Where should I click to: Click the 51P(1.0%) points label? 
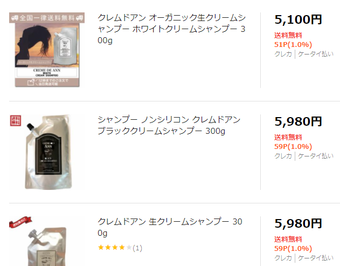pyautogui.click(x=293, y=45)
